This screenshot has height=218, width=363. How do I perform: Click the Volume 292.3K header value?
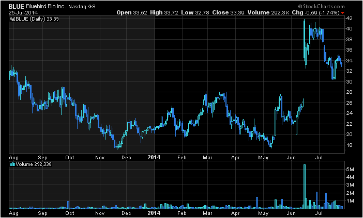tap(268, 13)
